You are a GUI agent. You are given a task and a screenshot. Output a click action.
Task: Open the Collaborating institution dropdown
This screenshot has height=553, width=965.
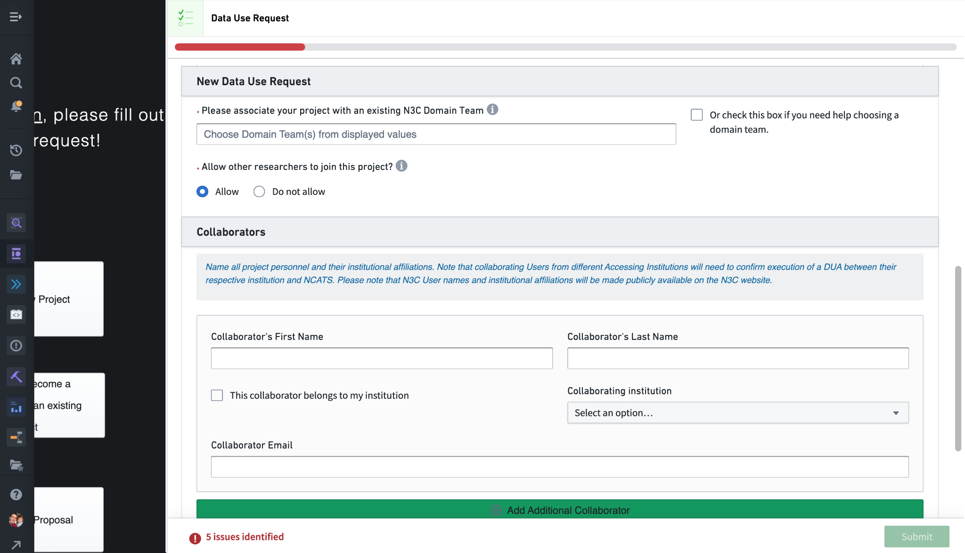coord(737,413)
